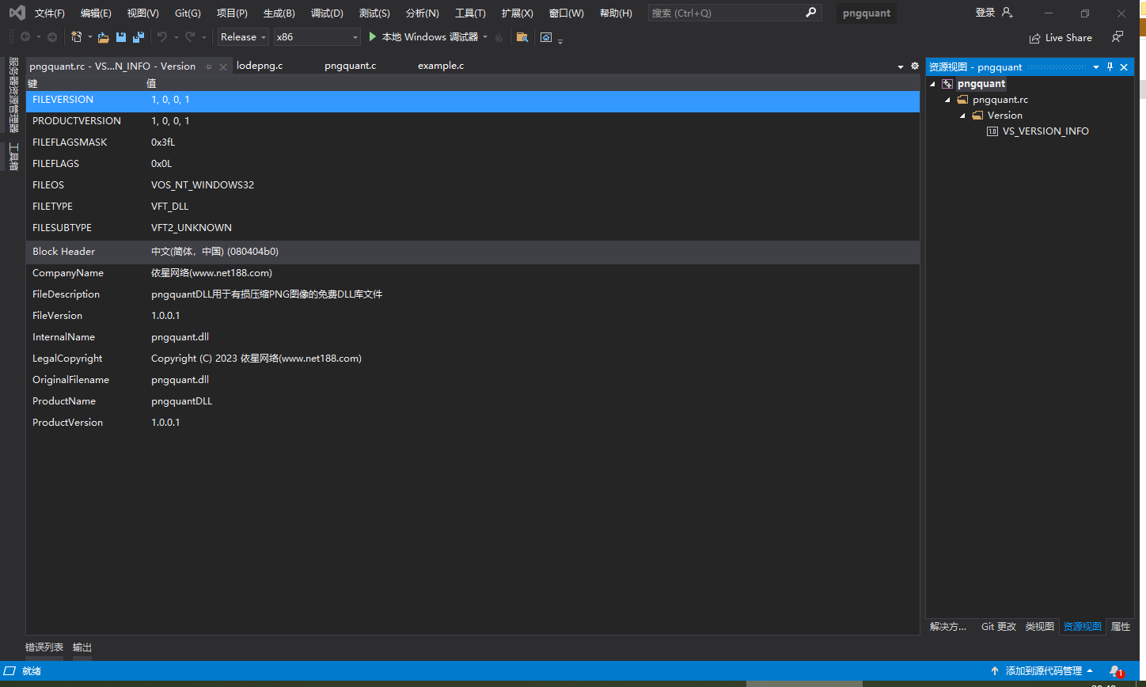
Task: Click the VS_VERSION_INFO resource icon
Action: coord(992,131)
